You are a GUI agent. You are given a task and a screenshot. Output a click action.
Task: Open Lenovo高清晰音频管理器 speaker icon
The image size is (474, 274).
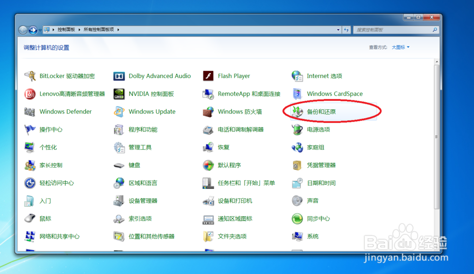click(x=30, y=94)
